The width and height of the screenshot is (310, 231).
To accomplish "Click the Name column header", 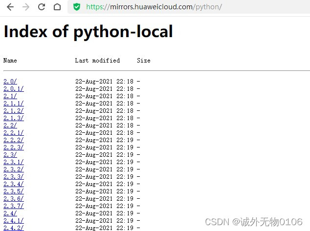I will (x=10, y=61).
